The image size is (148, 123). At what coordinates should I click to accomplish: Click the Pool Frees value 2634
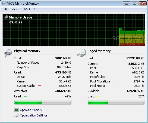[x=137, y=86]
